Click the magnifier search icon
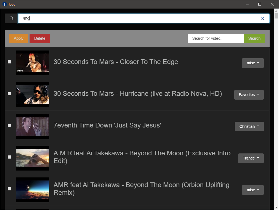The height and width of the screenshot is (210, 279). 11,18
